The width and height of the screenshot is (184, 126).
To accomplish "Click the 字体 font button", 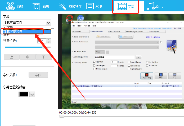I will pyautogui.click(x=38, y=75).
